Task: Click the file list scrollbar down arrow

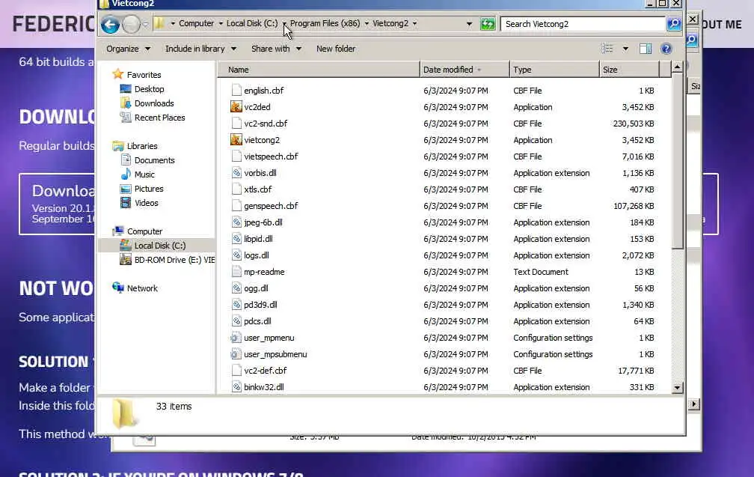Action: tap(677, 387)
